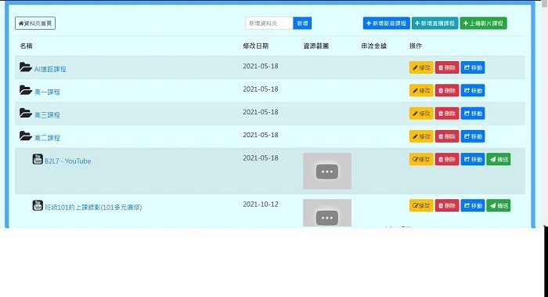Move the 高二課程 folder with 移動
548x297 pixels.
point(473,136)
